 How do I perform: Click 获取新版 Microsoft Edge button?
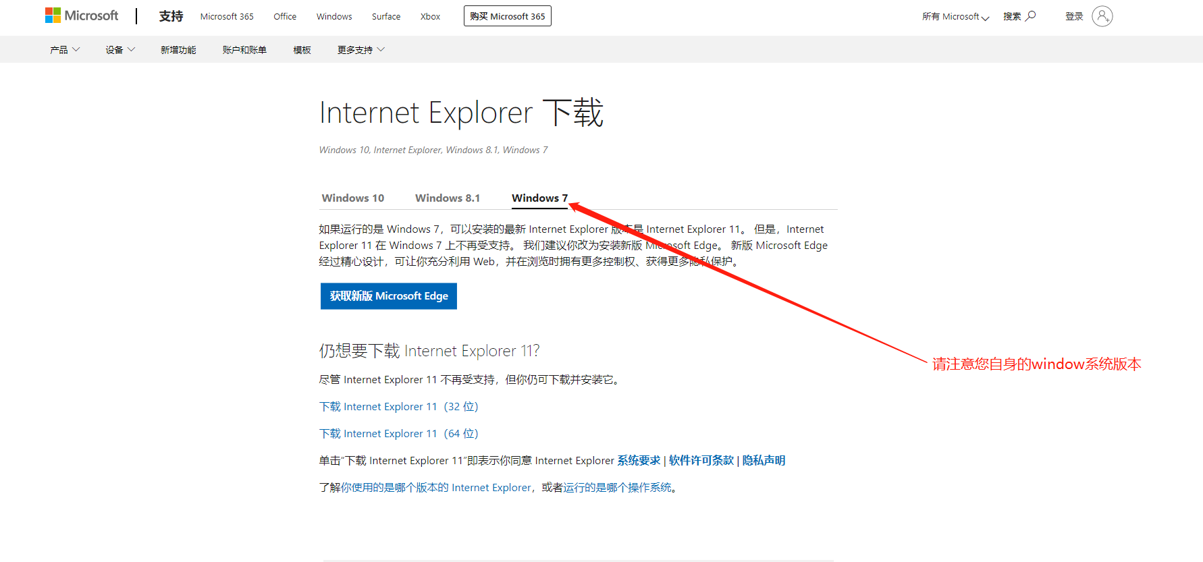click(x=389, y=296)
